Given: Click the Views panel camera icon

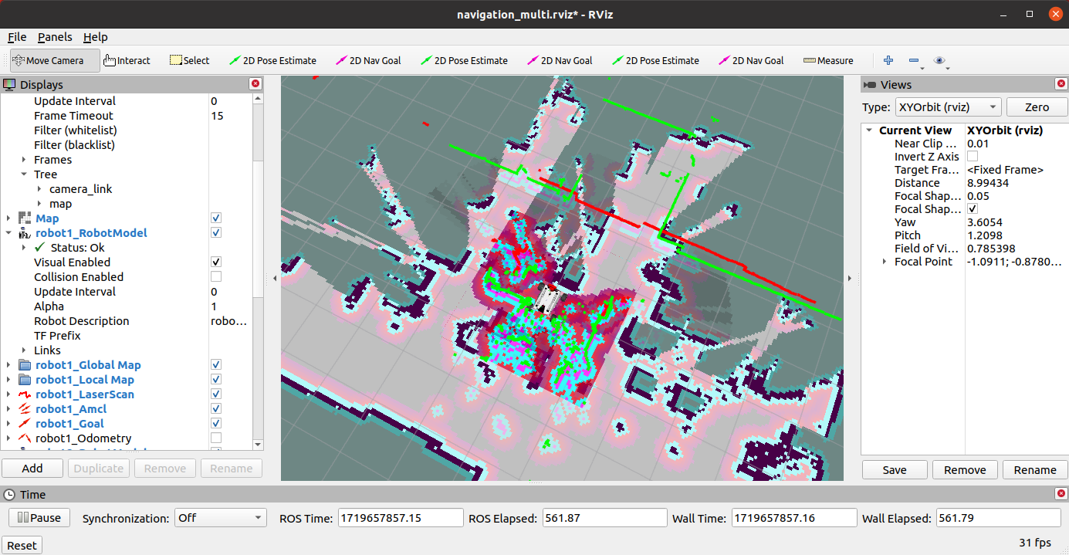Looking at the screenshot, I should tap(871, 84).
